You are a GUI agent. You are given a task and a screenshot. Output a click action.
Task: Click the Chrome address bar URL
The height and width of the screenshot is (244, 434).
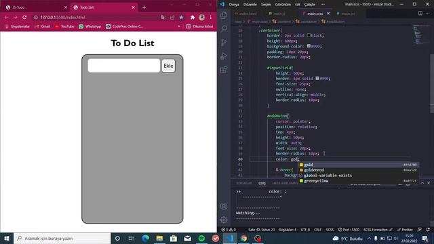pyautogui.click(x=62, y=17)
